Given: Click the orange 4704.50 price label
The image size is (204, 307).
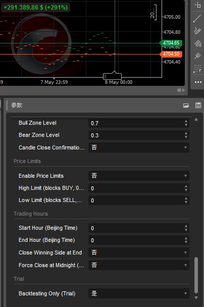Looking at the screenshot, I should pos(171,54).
